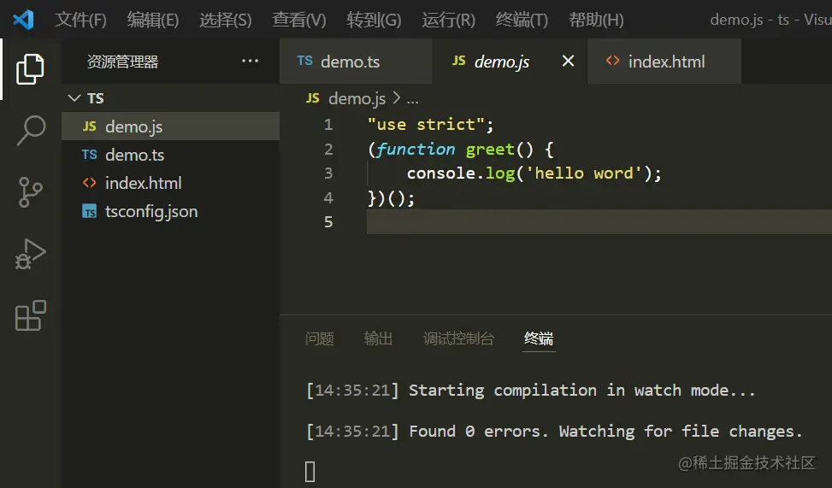Switch to the 调试控制台 panel tab
Viewport: 832px width, 488px height.
point(458,338)
